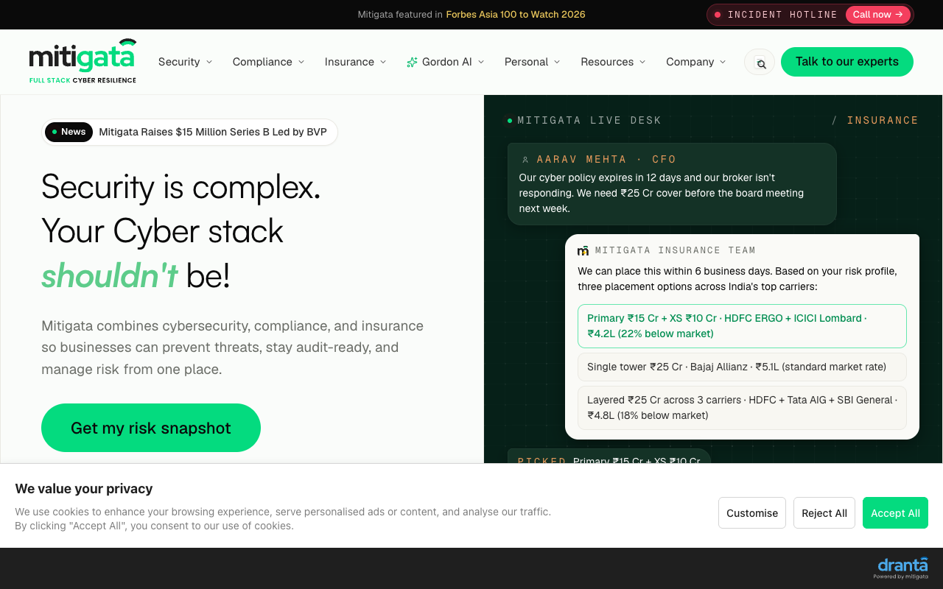
Task: Expand the Personal menu chevron
Action: click(x=557, y=62)
